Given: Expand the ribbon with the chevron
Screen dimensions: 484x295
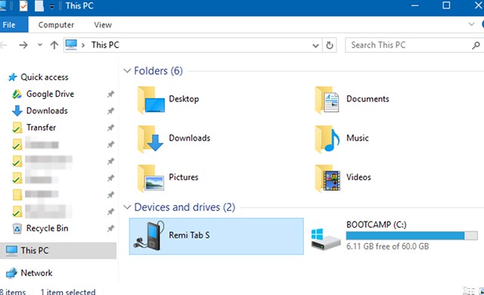Looking at the screenshot, I should point(471,24).
